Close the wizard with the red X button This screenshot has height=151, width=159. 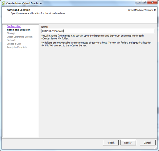pos(152,2)
